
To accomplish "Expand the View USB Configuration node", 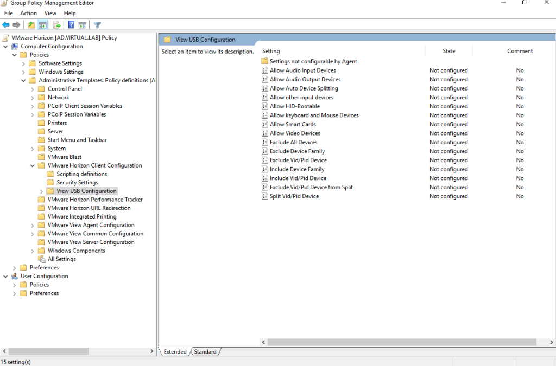I will (x=42, y=191).
